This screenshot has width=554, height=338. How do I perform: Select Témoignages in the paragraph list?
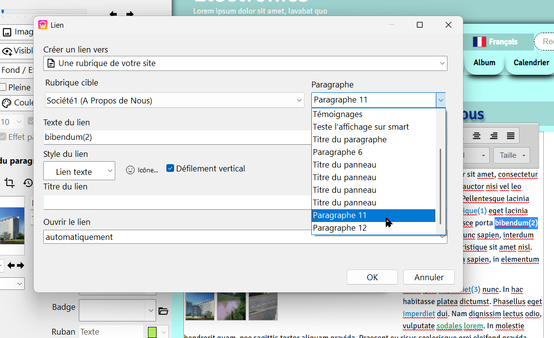pyautogui.click(x=338, y=114)
